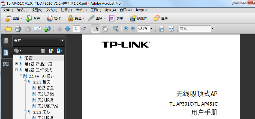Select the 2.1.2 无线 bookmark
Viewport: 255px width, 119px height.
pyautogui.click(x=42, y=112)
